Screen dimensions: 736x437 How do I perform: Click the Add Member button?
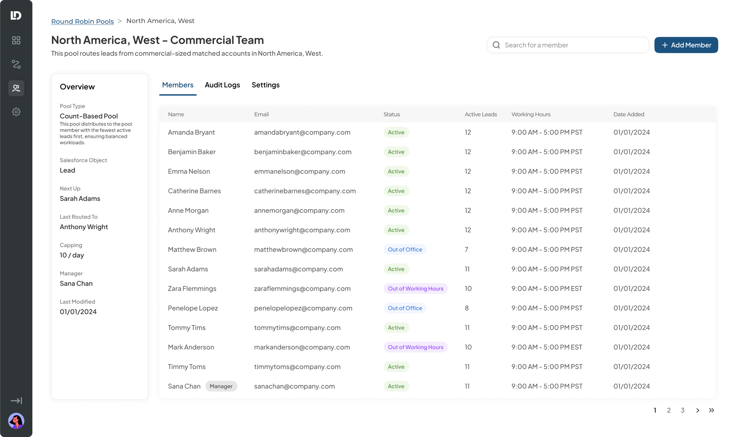pos(686,45)
